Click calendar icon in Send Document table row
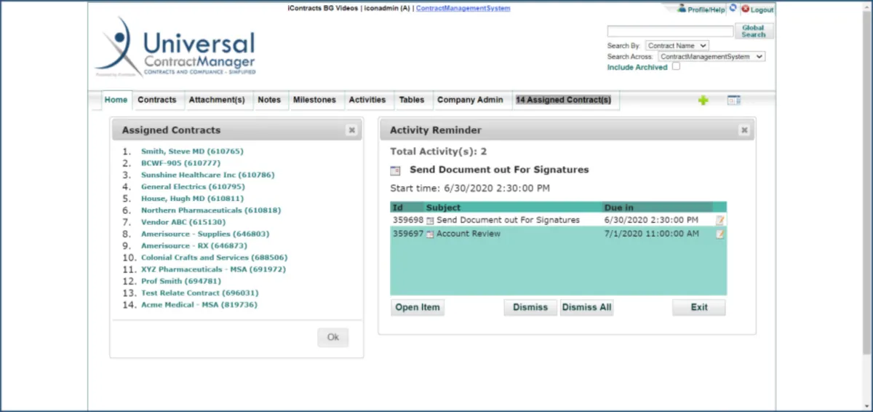Viewport: 873px width, 412px height. tap(430, 220)
